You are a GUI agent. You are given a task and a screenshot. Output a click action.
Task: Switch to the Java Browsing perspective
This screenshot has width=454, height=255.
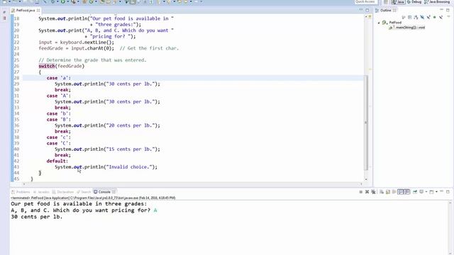pyautogui.click(x=437, y=2)
